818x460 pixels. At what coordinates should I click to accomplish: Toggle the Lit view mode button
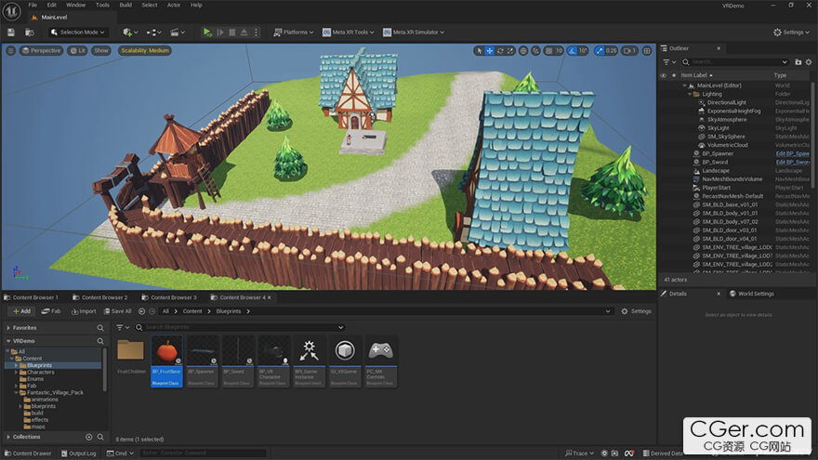pos(78,50)
